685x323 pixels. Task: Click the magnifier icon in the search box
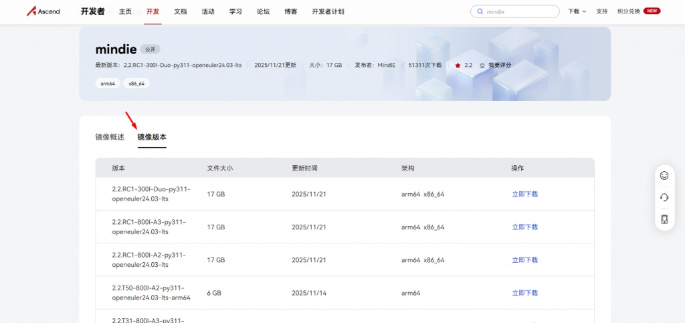coord(480,11)
